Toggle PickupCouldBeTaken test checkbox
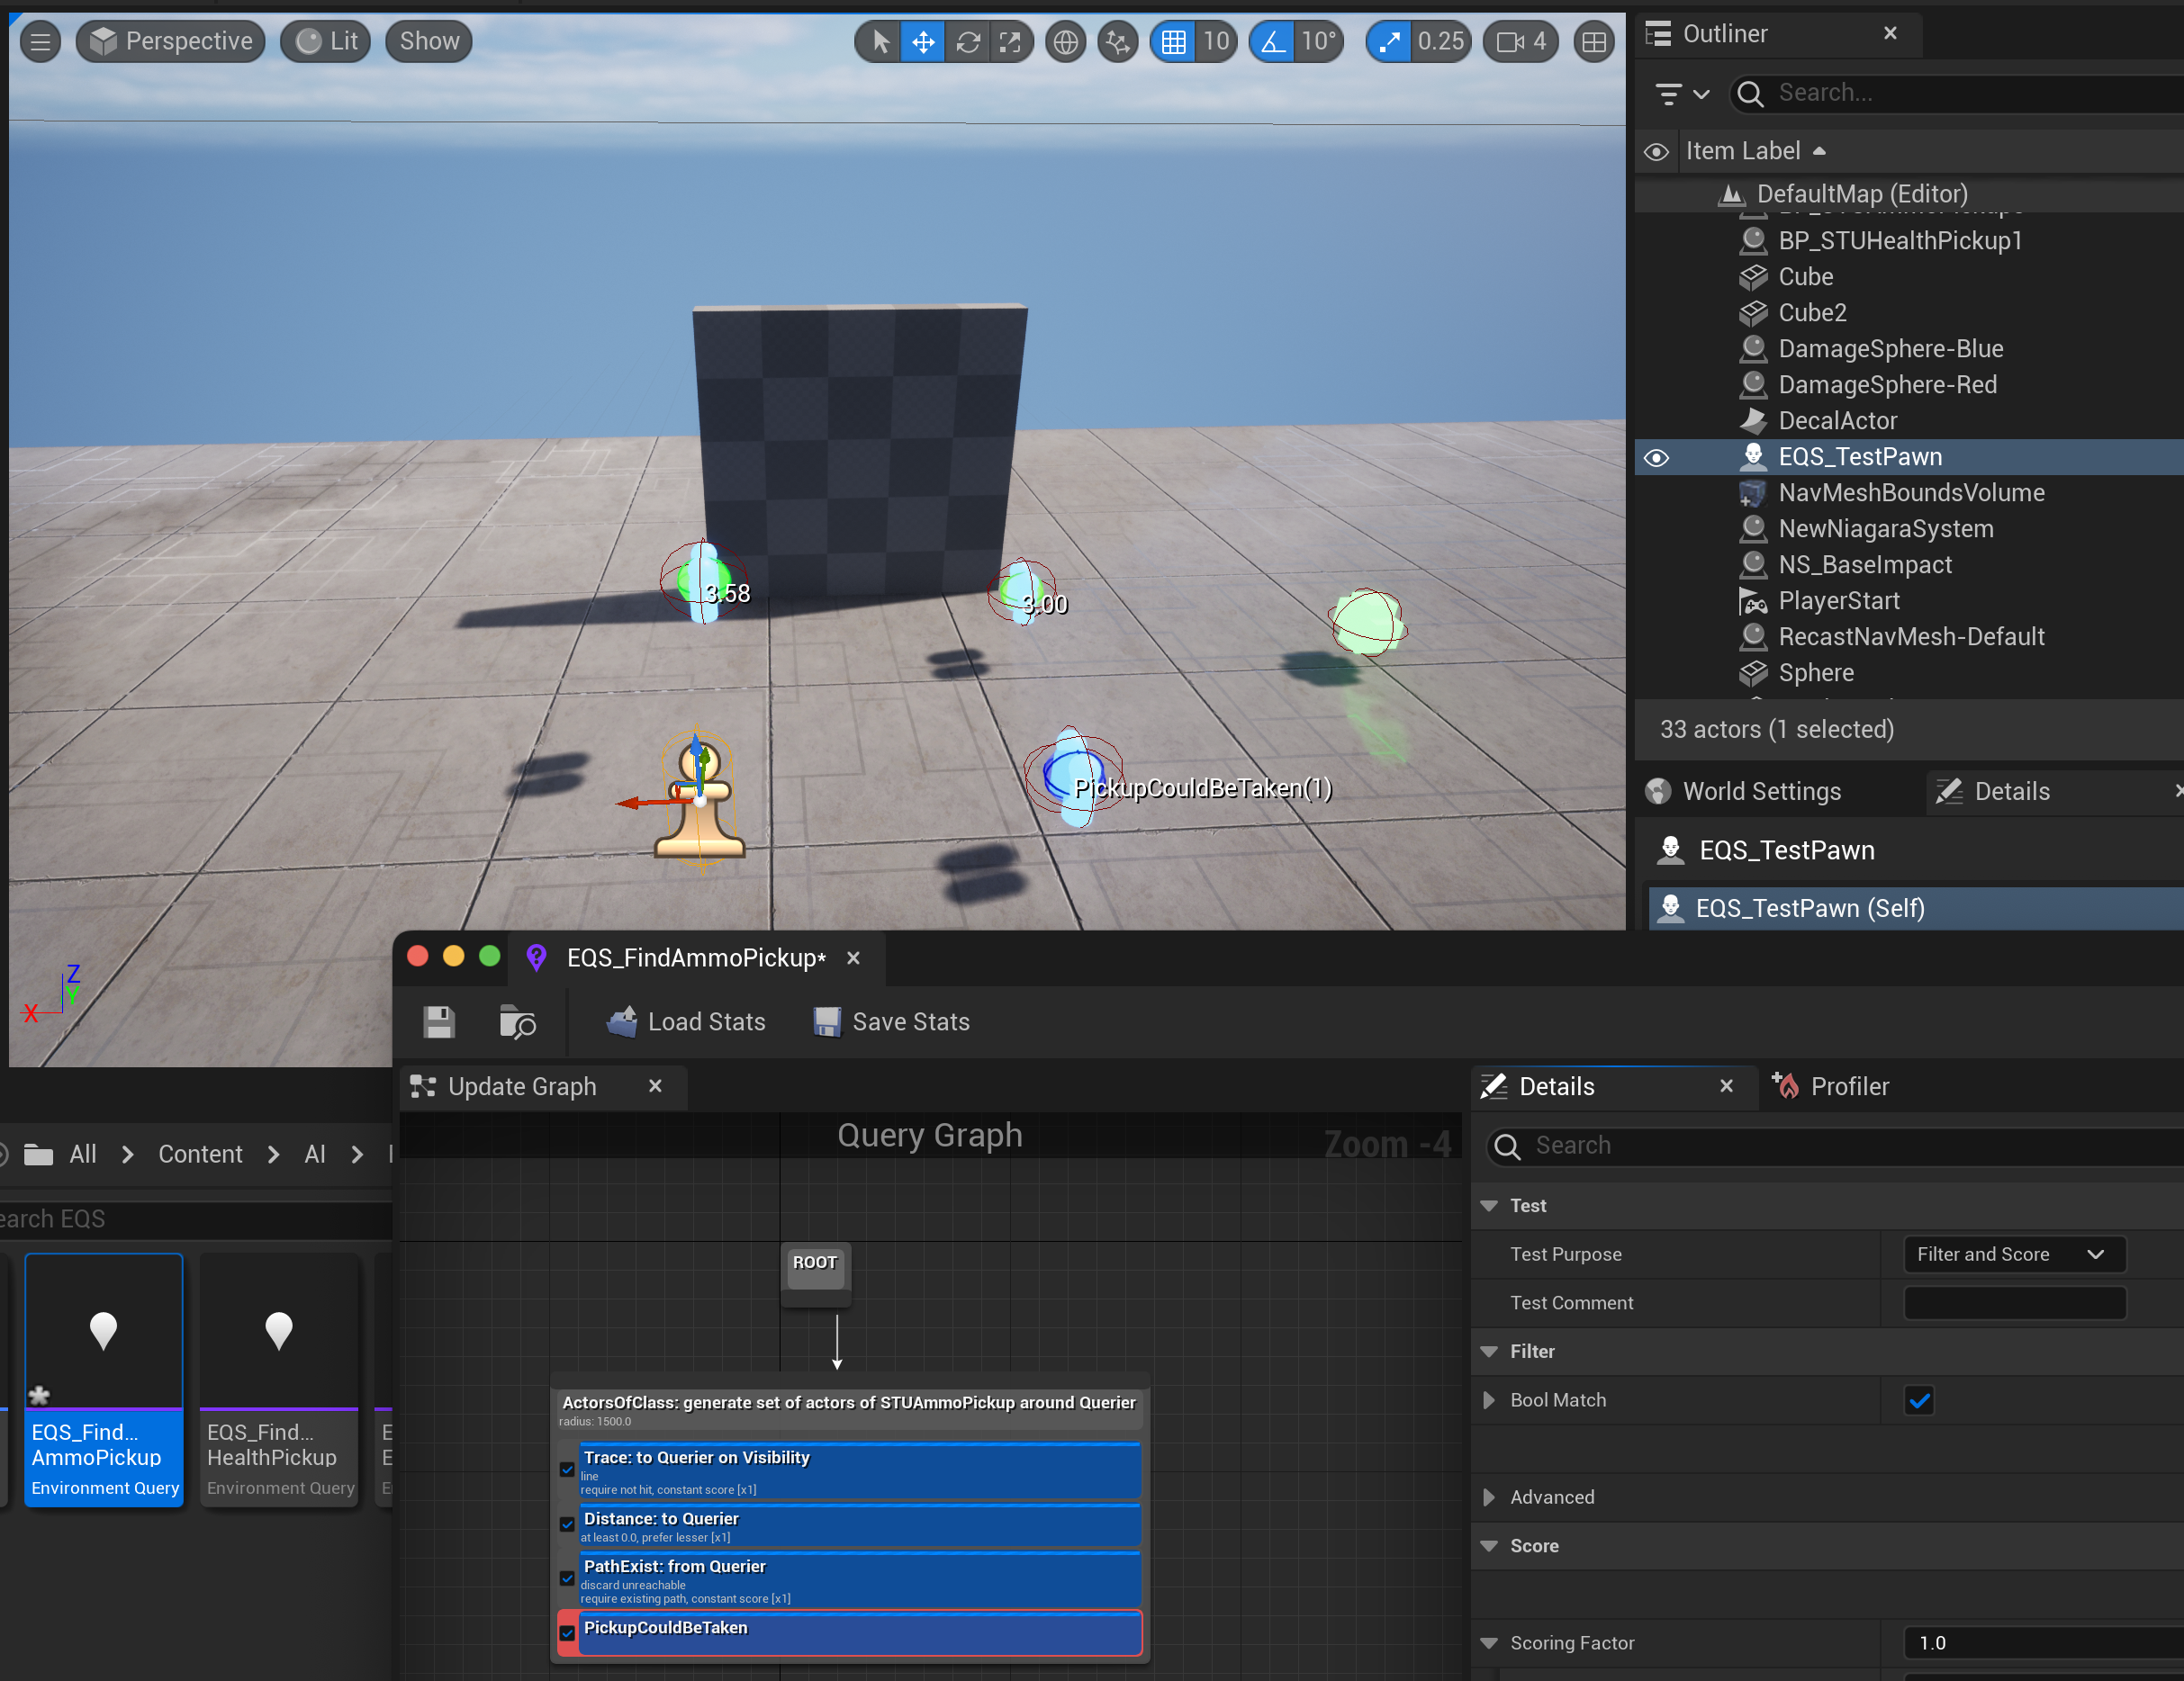Viewport: 2184px width, 1681px height. click(x=567, y=1633)
